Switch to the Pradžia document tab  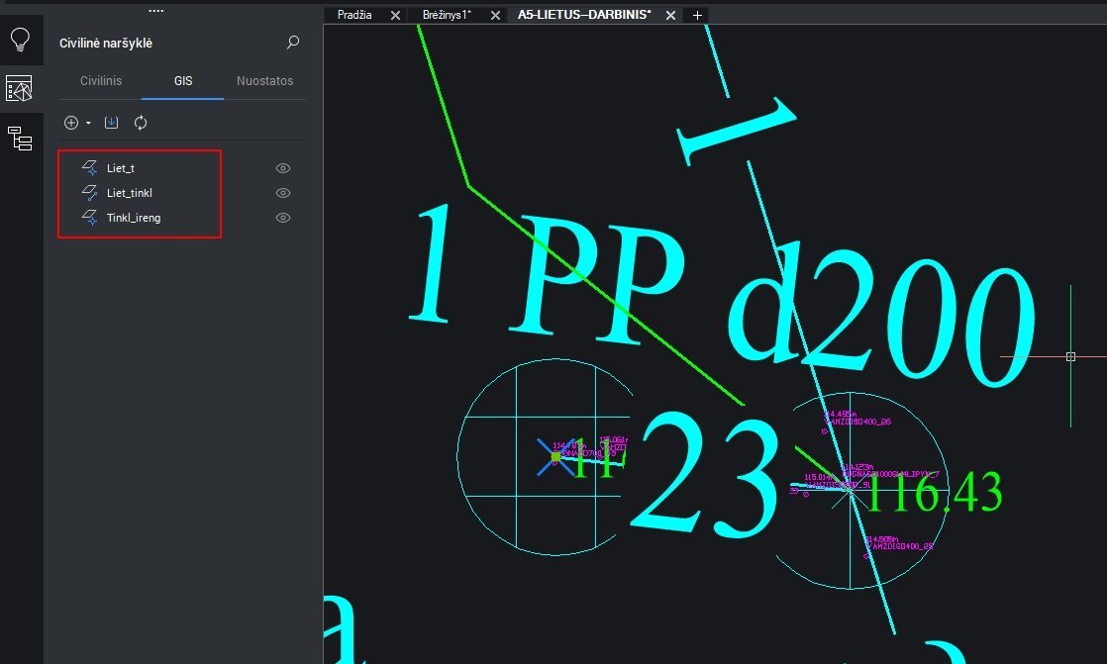(354, 14)
